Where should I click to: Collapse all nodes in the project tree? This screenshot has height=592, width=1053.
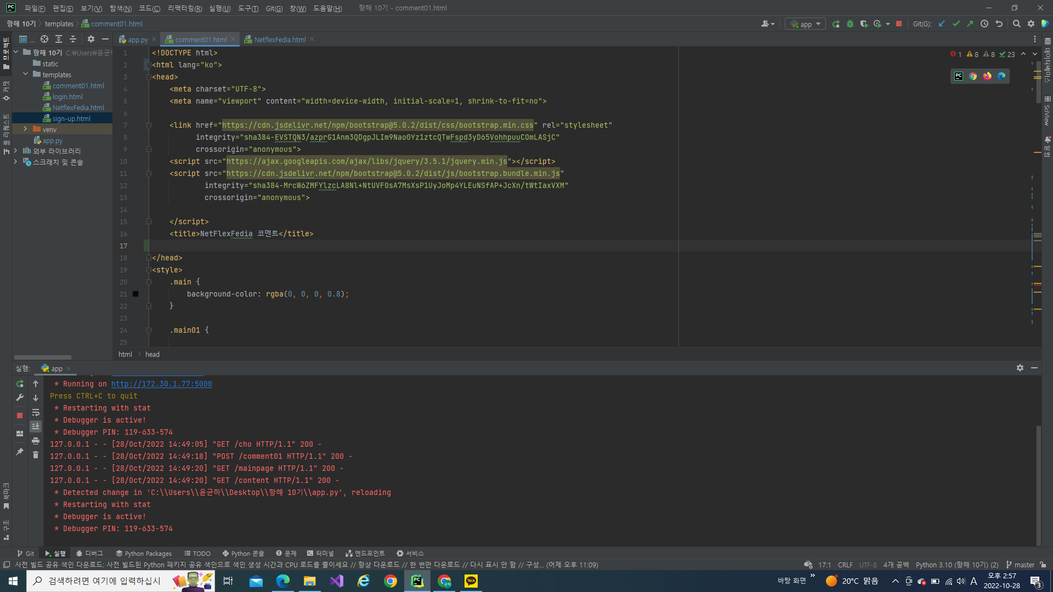pos(73,39)
